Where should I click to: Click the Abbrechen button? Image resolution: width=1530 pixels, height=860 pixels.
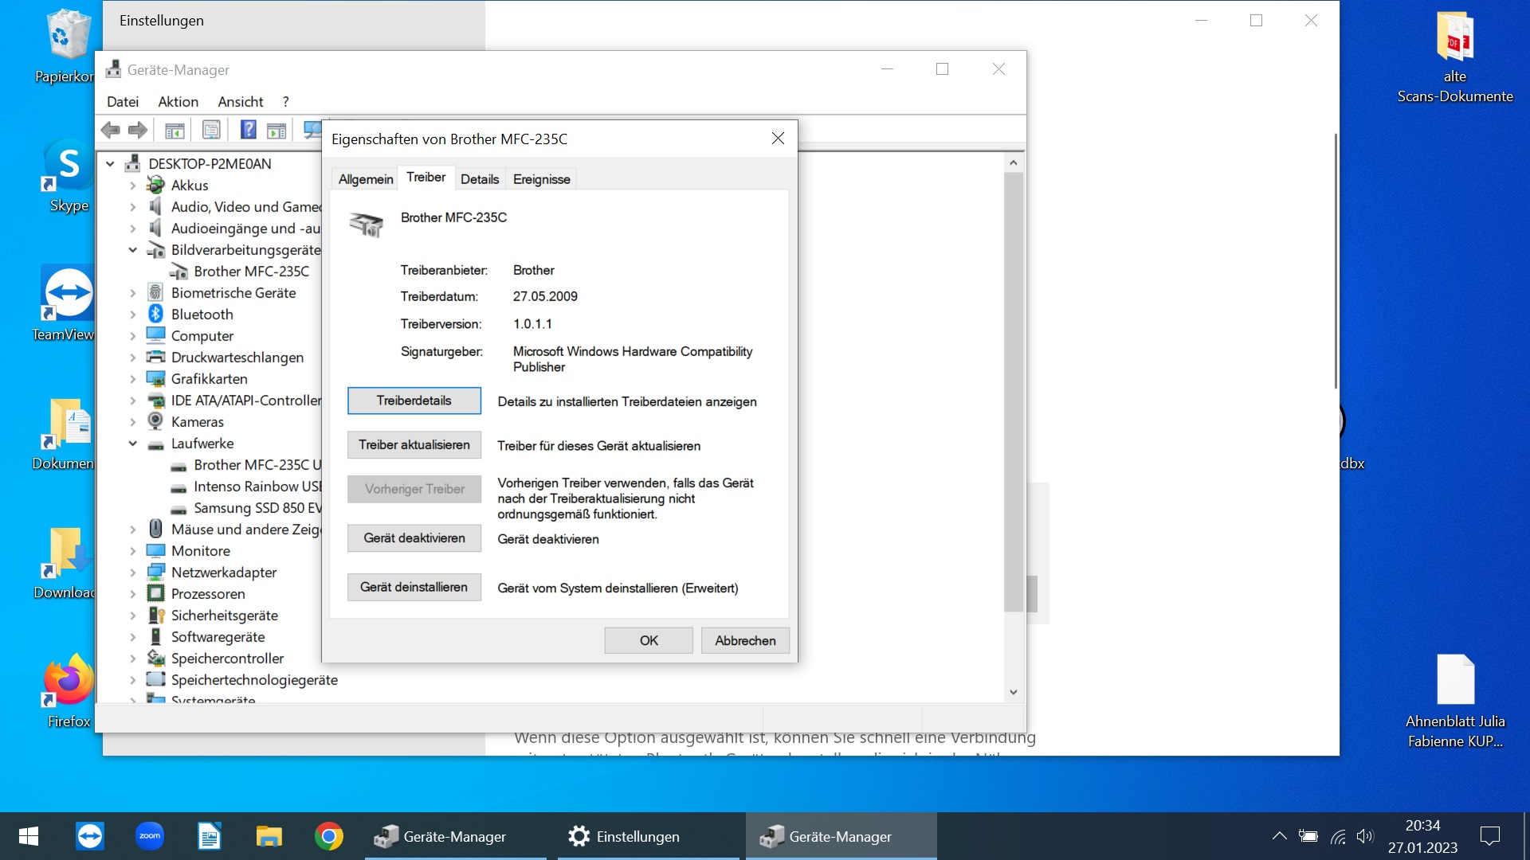(744, 640)
